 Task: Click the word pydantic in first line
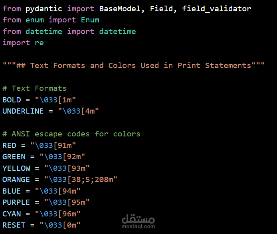(x=44, y=8)
